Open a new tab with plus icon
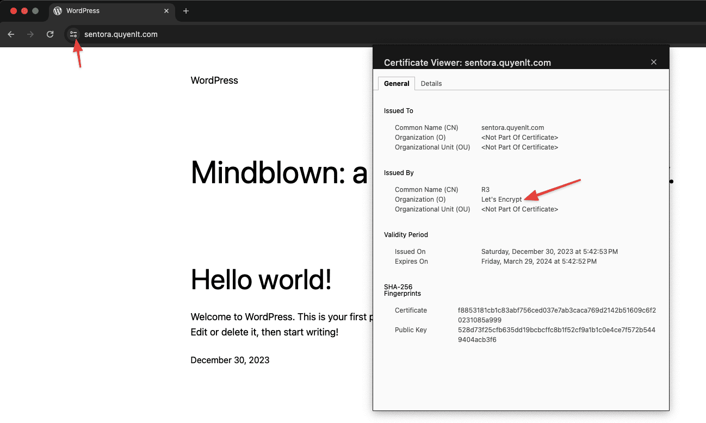The image size is (706, 423). tap(186, 11)
